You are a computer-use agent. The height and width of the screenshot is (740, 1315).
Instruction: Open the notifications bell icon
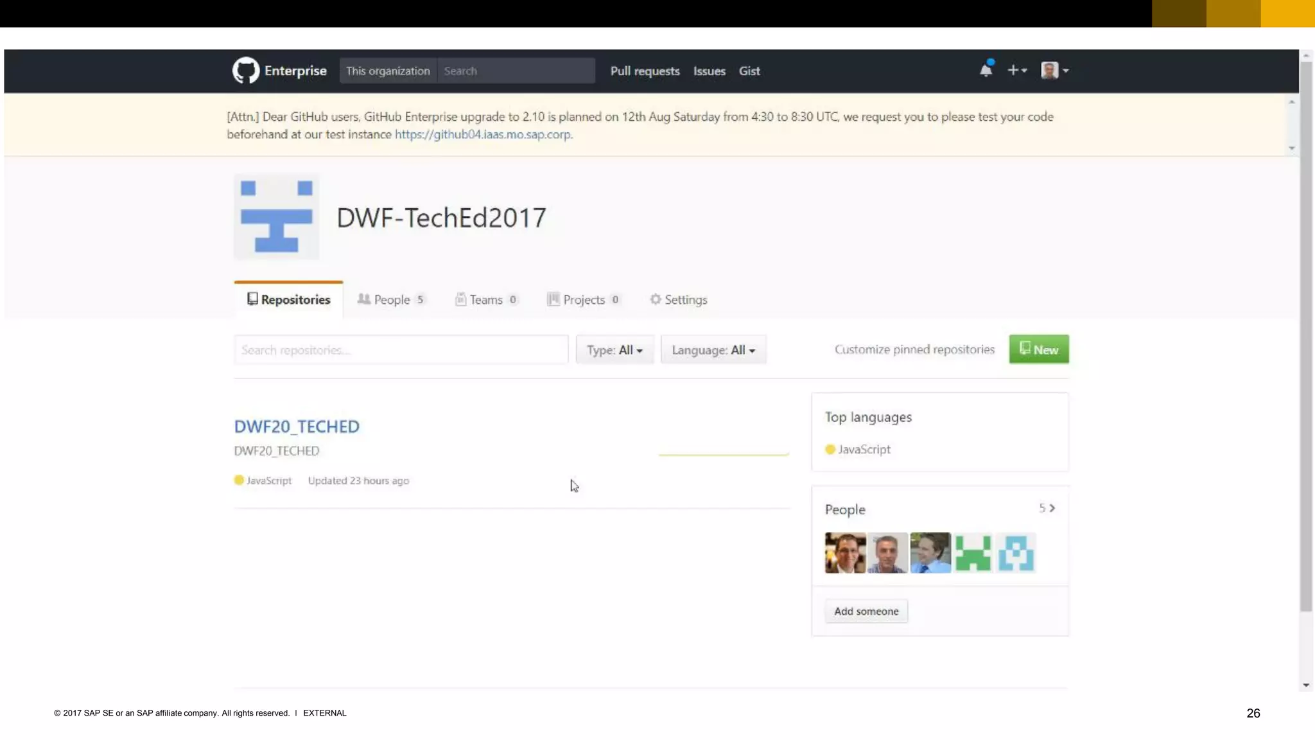click(x=986, y=70)
